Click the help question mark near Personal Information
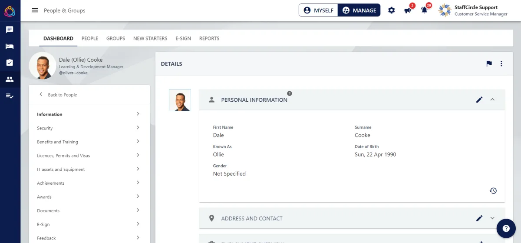 [x=290, y=93]
